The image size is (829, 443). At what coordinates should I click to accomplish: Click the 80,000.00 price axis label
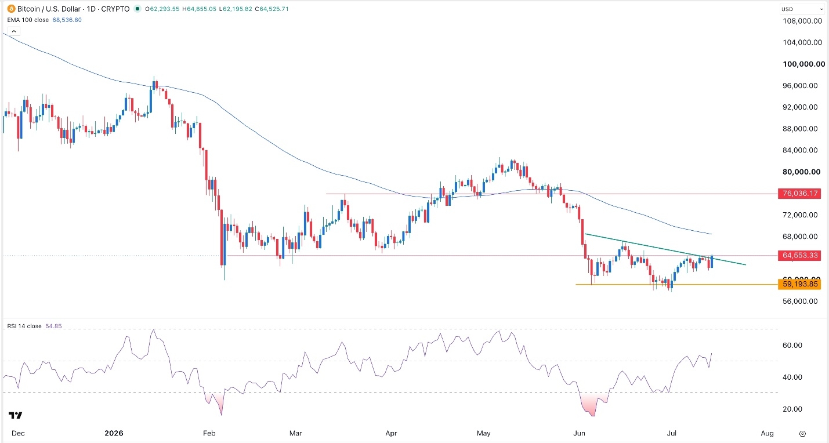803,172
